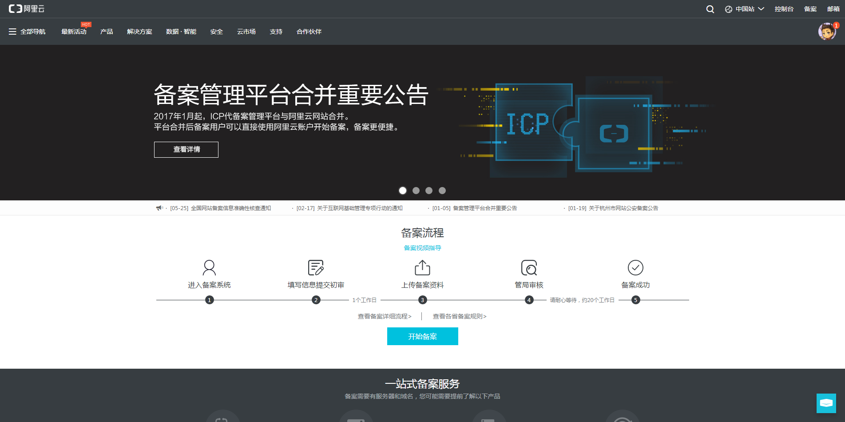
Task: Select the third banner carousel dot
Action: (429, 191)
